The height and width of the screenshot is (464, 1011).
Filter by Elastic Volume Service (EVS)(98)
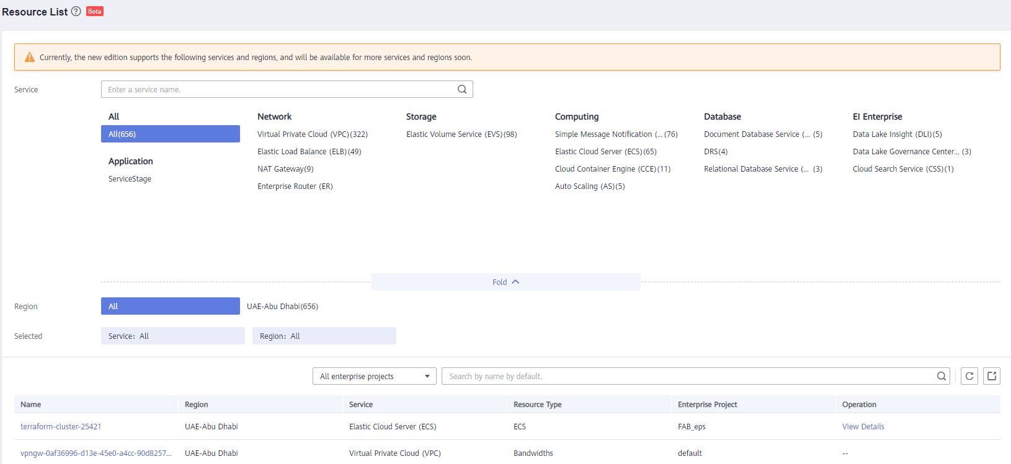point(461,134)
